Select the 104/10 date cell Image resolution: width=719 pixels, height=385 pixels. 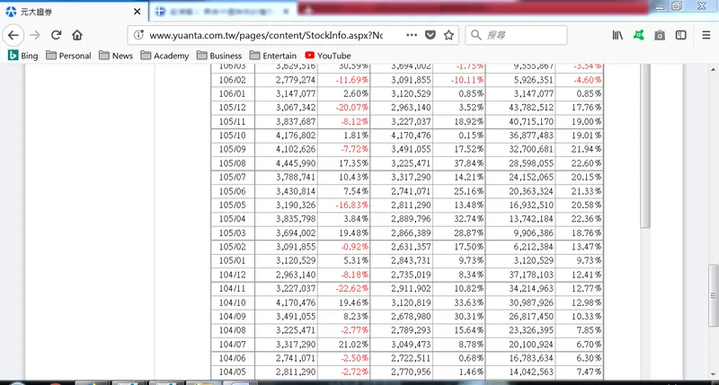[x=233, y=302]
